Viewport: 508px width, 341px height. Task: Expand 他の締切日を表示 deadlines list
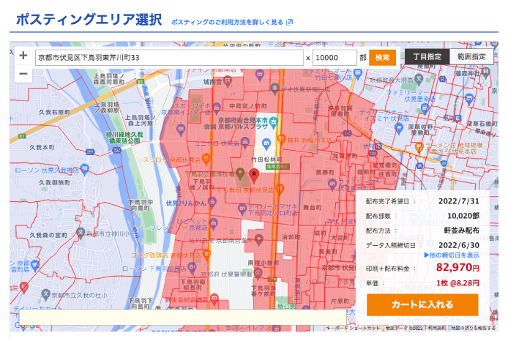tap(452, 255)
